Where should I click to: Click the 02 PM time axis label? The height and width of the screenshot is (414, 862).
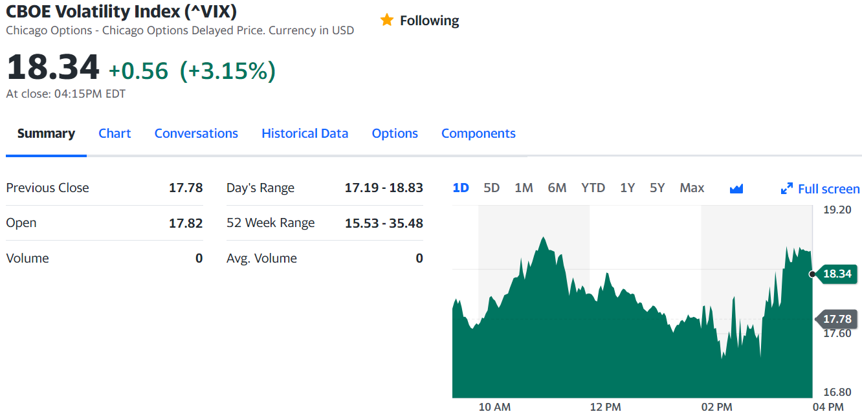coord(717,407)
